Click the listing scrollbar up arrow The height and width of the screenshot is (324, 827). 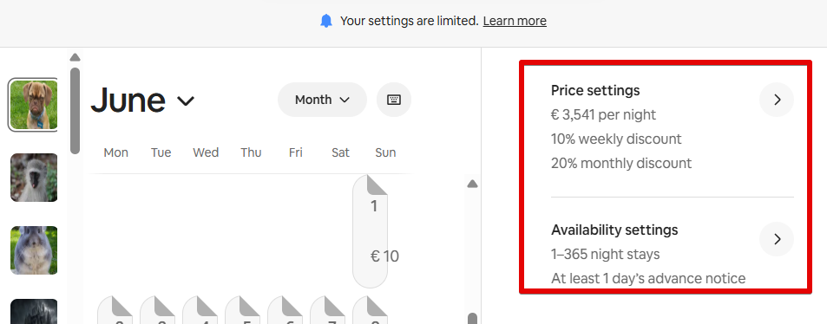(x=75, y=57)
